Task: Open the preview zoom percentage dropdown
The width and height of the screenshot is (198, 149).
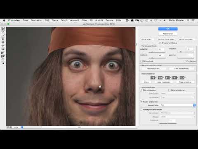Action: (x=22, y=127)
